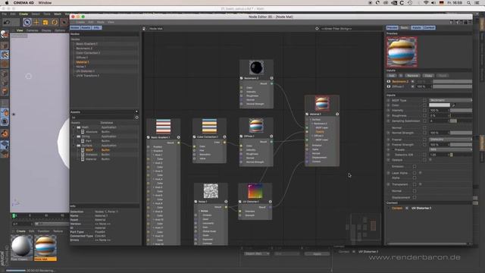485x273 pixels.
Task: Toggle visibility eye of Beckmann 2 layer
Action: click(x=389, y=81)
